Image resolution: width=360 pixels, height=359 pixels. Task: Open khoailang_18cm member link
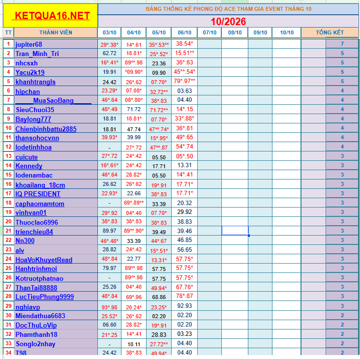click(40, 185)
